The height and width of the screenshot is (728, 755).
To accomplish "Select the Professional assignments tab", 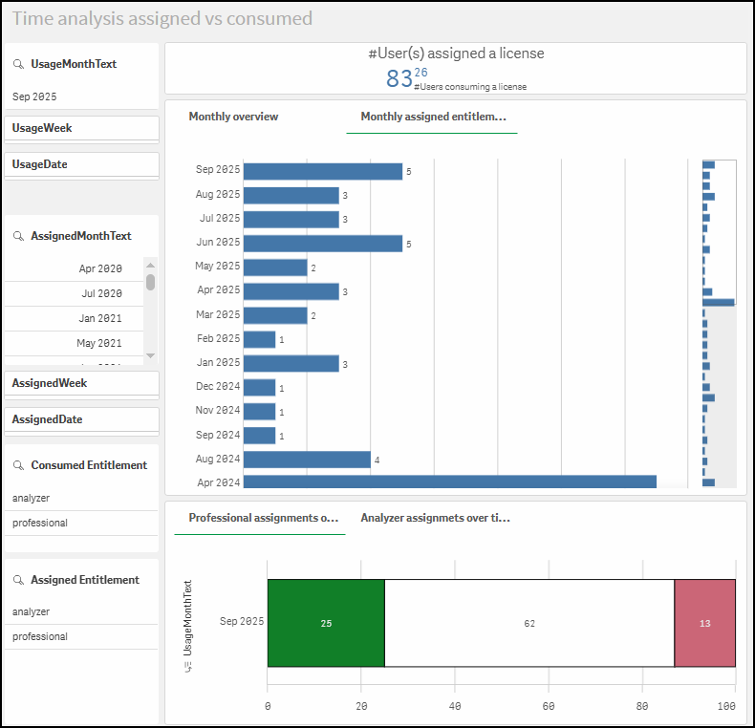I will tap(263, 518).
